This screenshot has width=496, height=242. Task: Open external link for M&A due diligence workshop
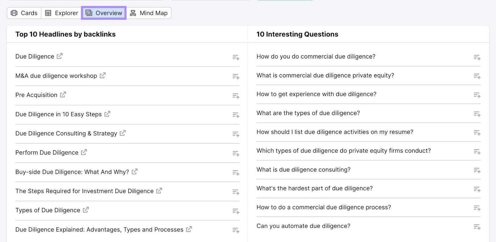click(103, 75)
